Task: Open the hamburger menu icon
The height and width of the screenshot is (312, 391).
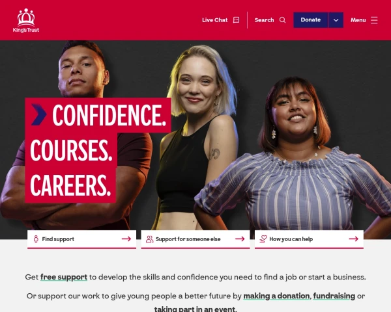Action: point(374,20)
